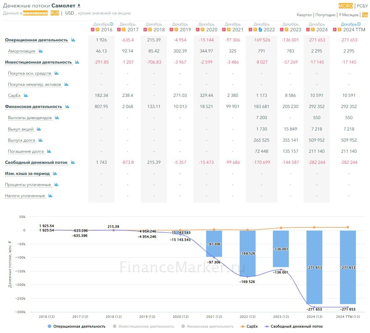Viewport: 370px width, 333px height.
Task: Open chart icon for Покупка осн. средств
Action: pos(56,73)
